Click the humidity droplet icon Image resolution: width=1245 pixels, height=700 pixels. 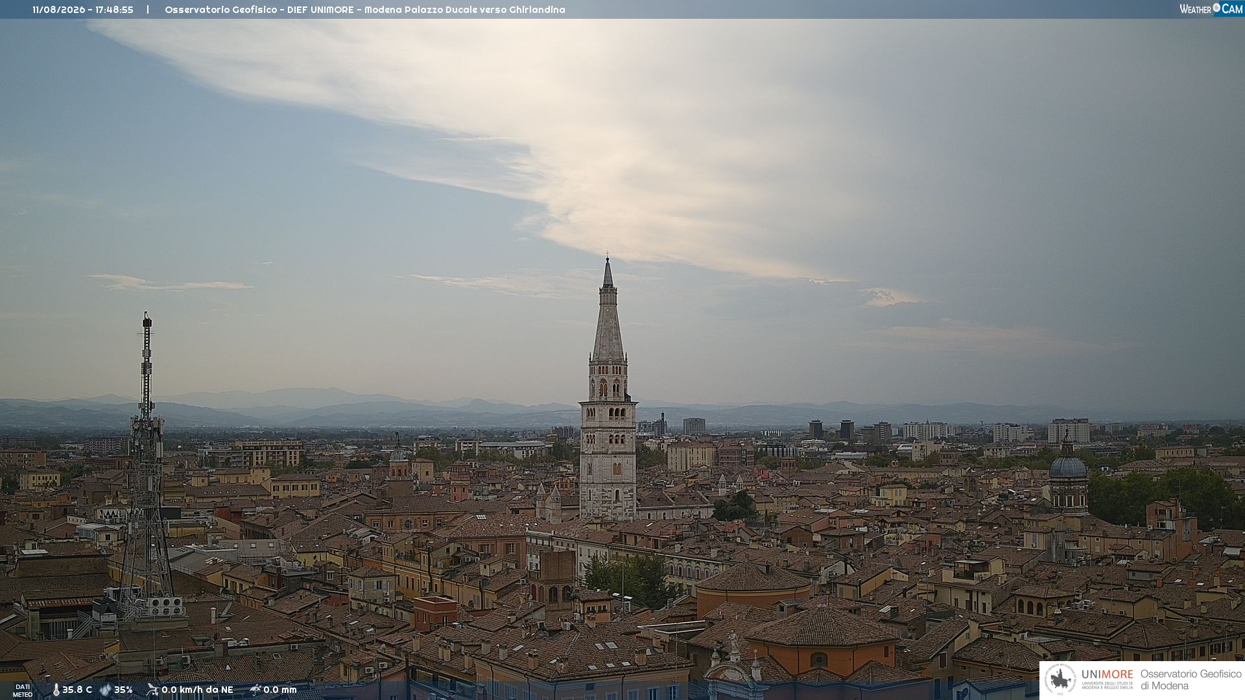tap(106, 690)
